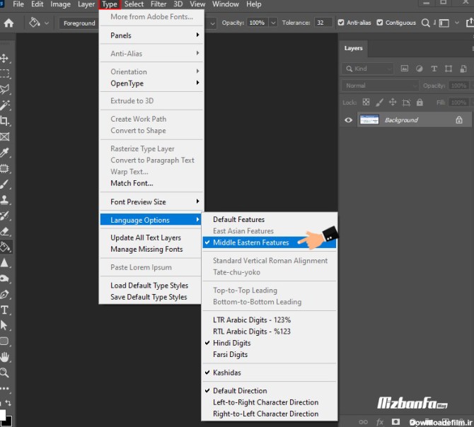The width and height of the screenshot is (474, 427).
Task: Select the Zoom tool in toolbar
Action: tap(5, 373)
